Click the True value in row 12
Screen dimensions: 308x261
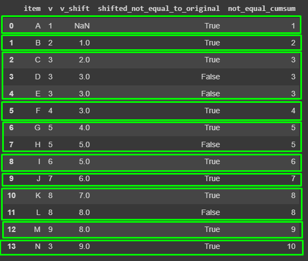(212, 229)
